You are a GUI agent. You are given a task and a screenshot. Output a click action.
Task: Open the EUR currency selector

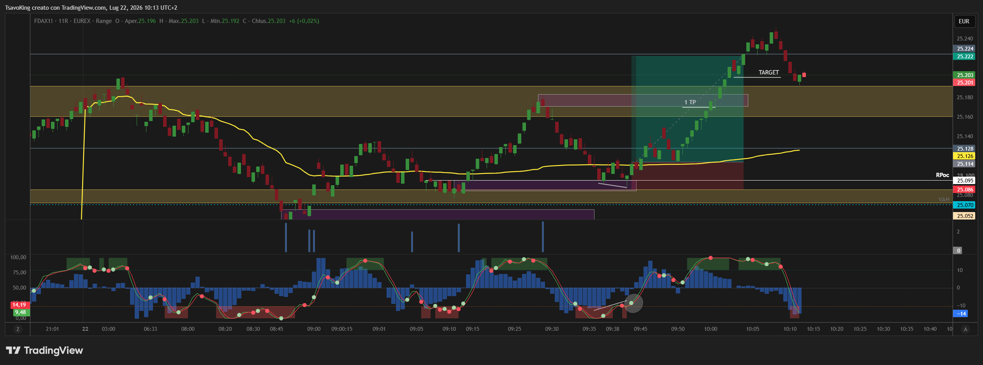964,21
